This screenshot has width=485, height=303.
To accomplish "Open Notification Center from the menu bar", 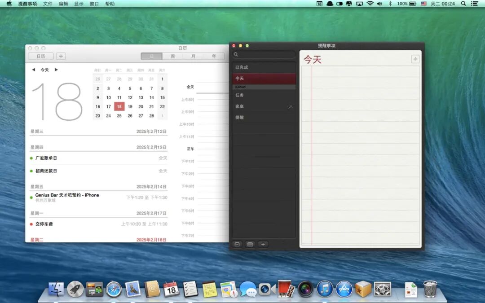I will click(474, 4).
